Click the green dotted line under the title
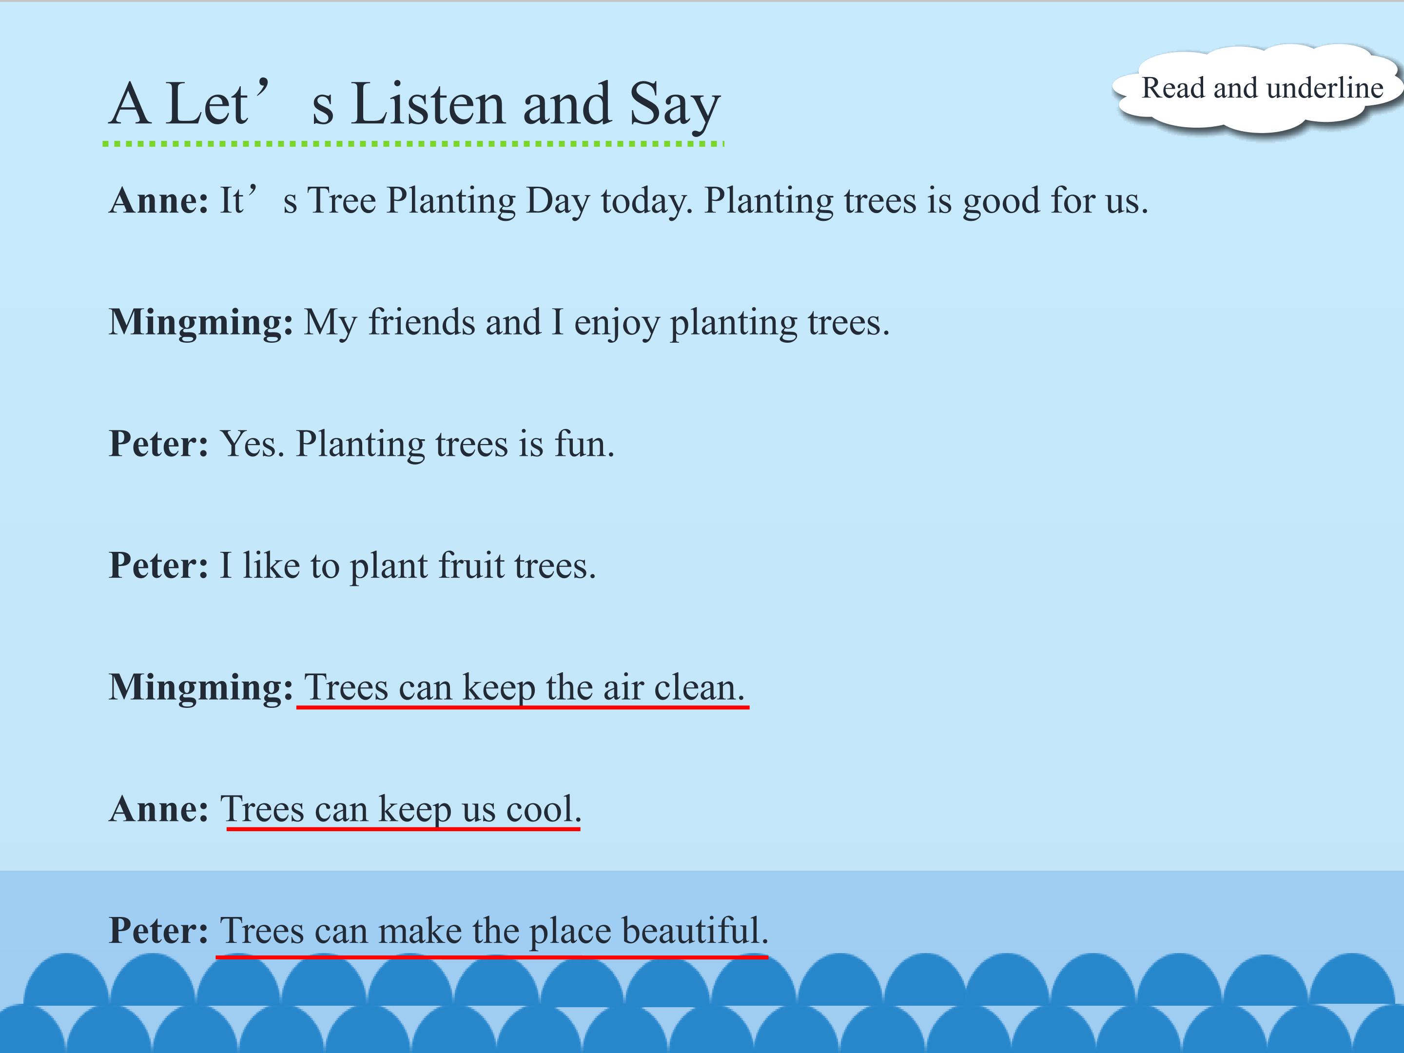 413,144
